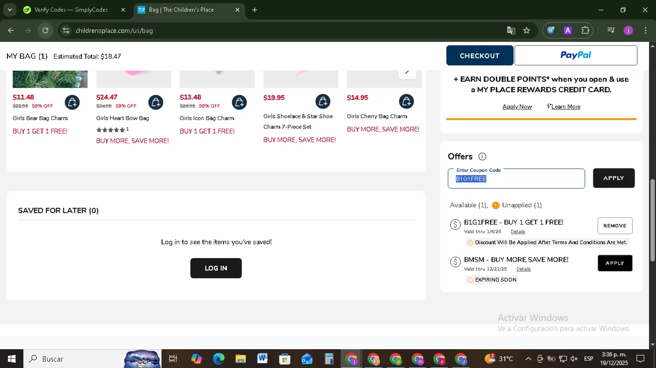The image size is (656, 368).
Task: Add Girls Bear Bag Charm to bag
Action: click(72, 103)
